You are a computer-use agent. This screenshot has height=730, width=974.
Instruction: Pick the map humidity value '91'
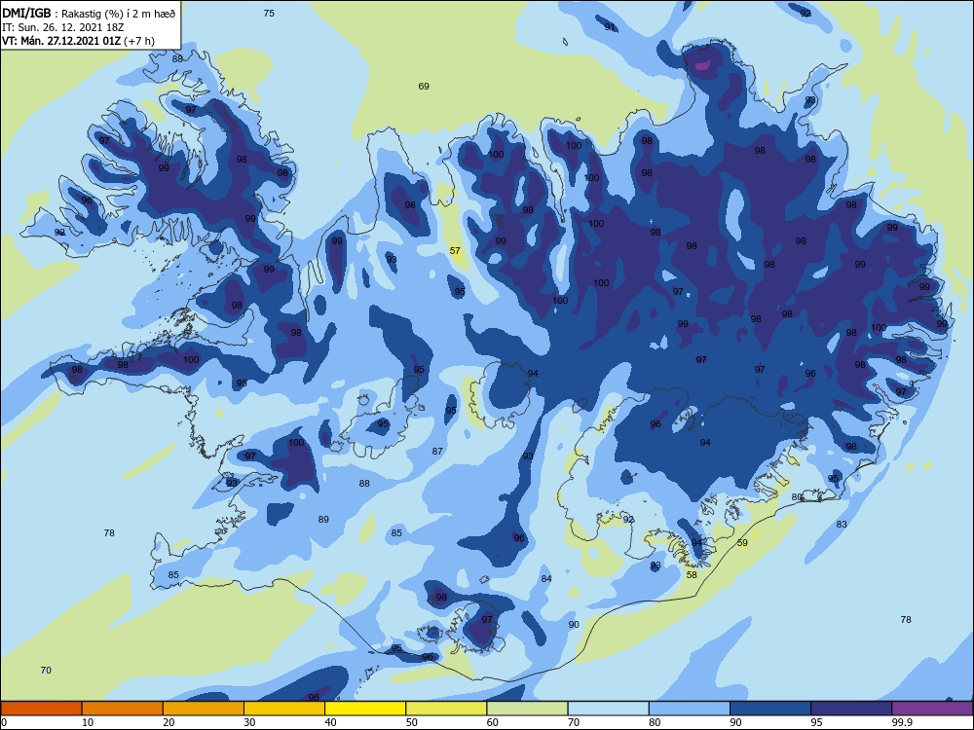pyautogui.click(x=610, y=26)
